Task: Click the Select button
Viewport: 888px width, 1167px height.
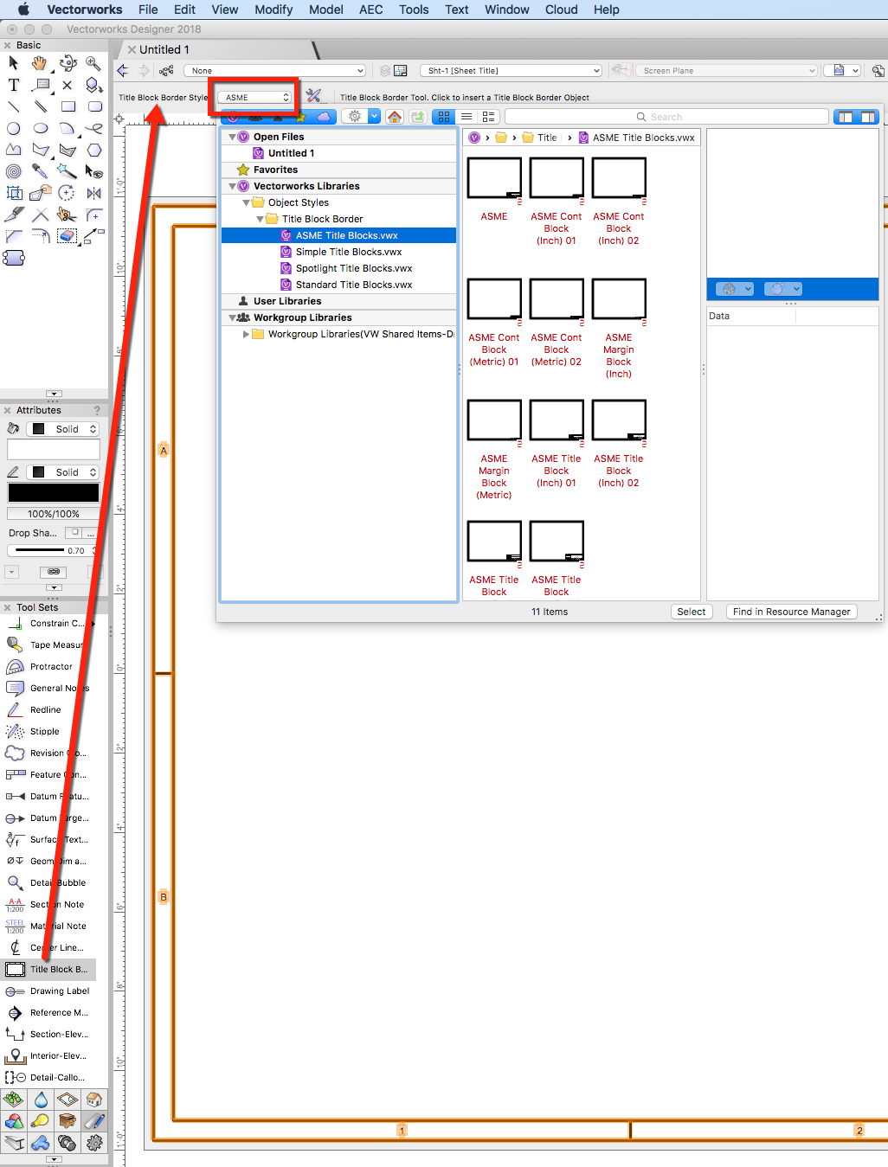Action: [x=692, y=612]
